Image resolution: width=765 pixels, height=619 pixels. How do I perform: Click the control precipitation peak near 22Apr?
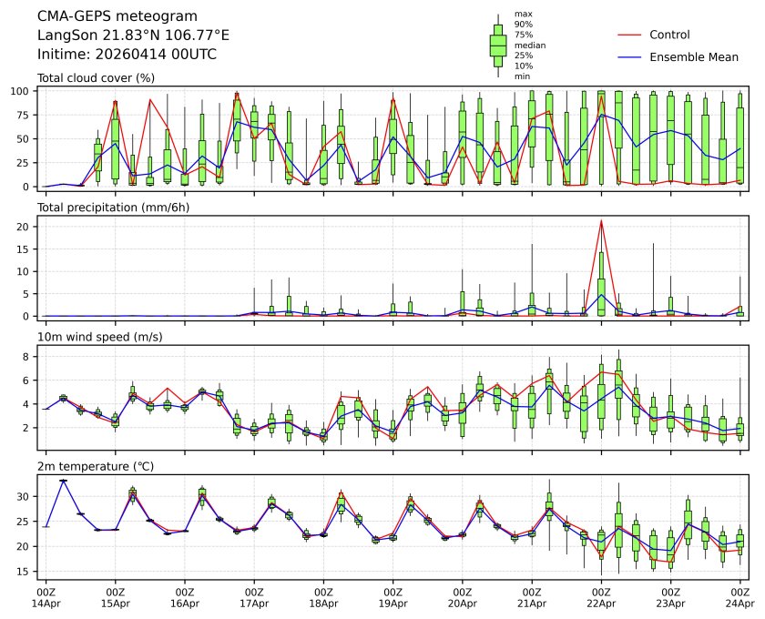click(x=601, y=220)
